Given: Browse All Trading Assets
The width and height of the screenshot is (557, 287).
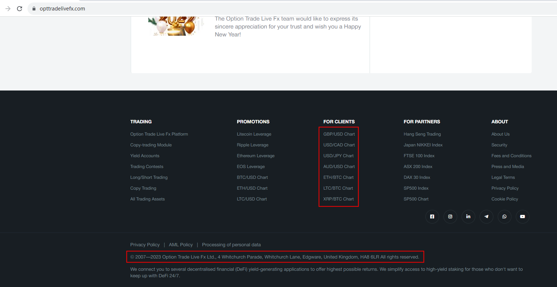Looking at the screenshot, I should [x=147, y=199].
